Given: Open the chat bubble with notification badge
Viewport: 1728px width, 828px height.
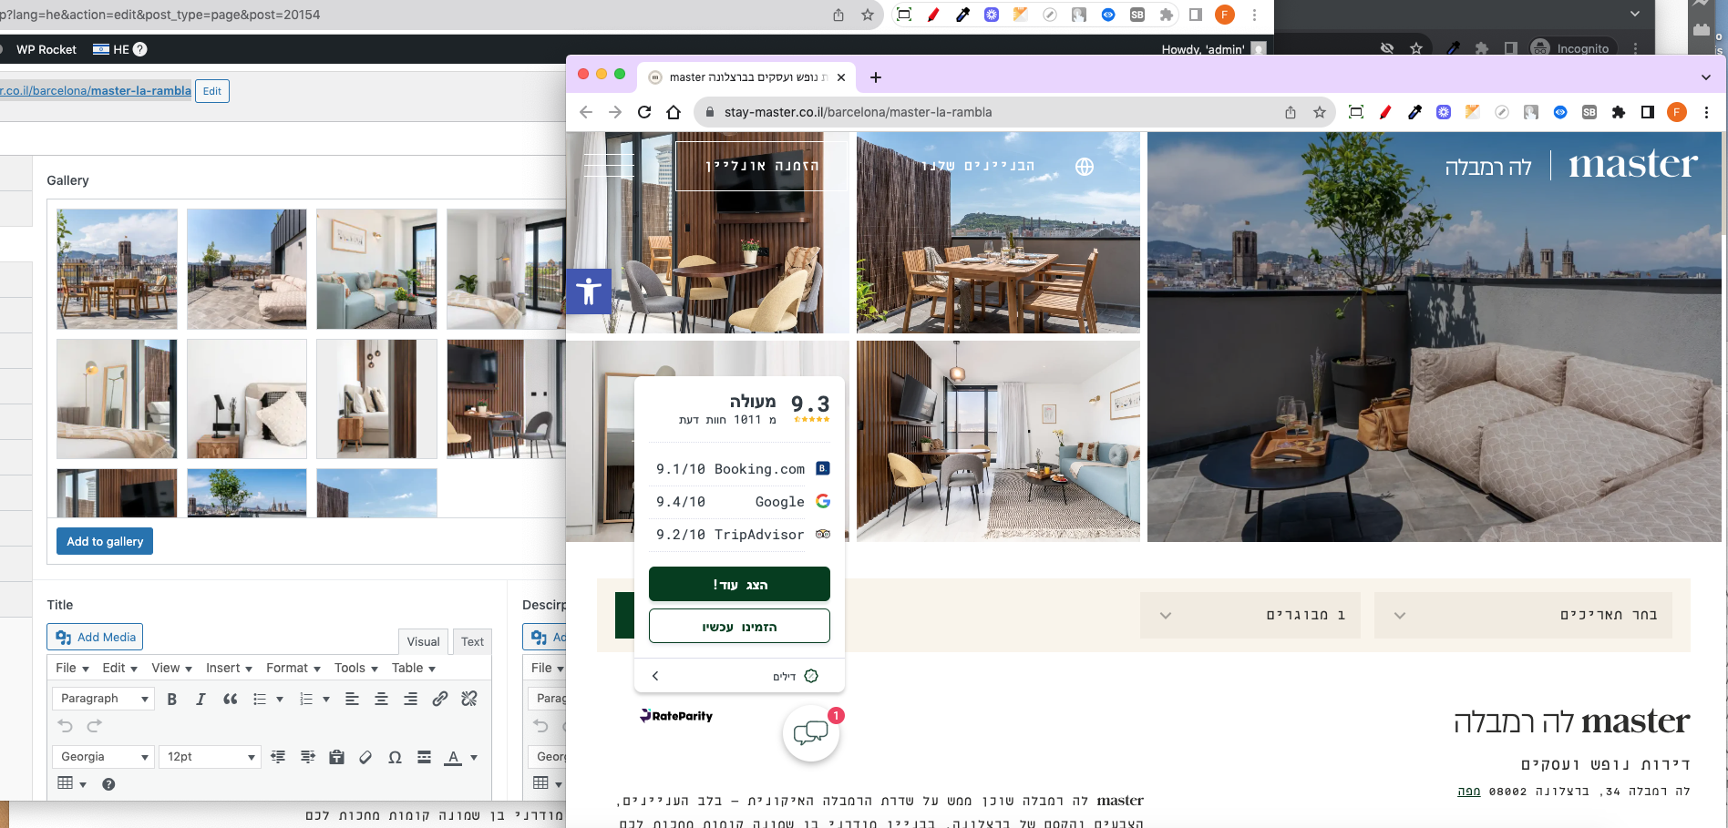Looking at the screenshot, I should [x=810, y=733].
